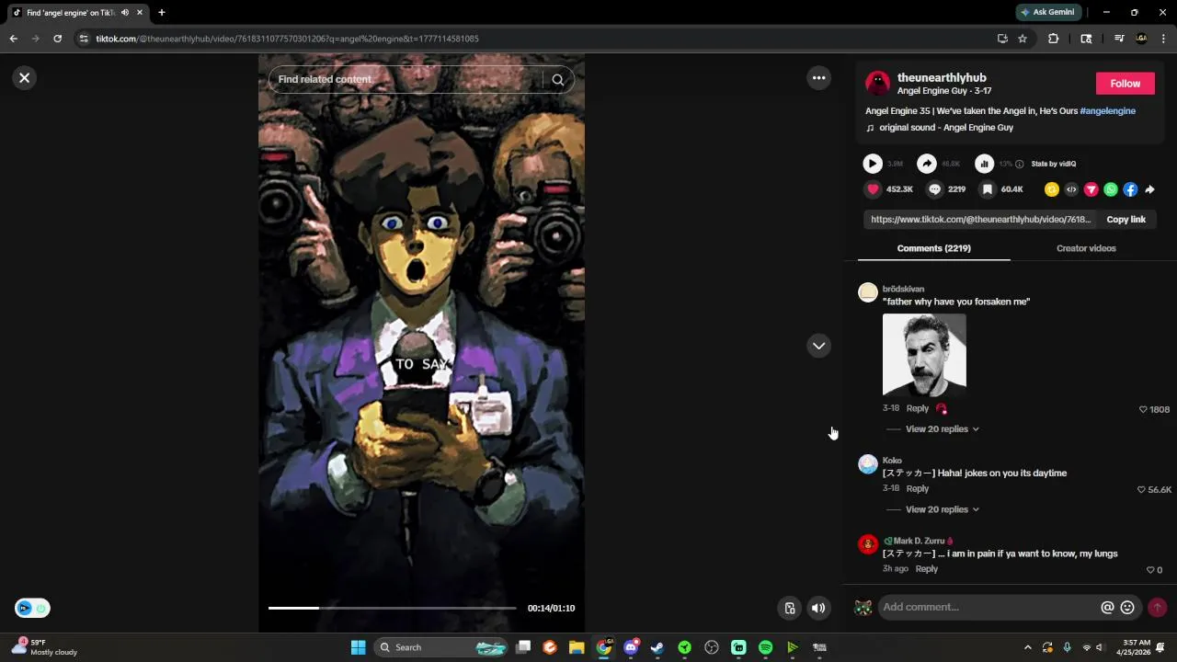Viewport: 1177px width, 662px height.
Task: Seek in the video progress bar
Action: (x=393, y=608)
